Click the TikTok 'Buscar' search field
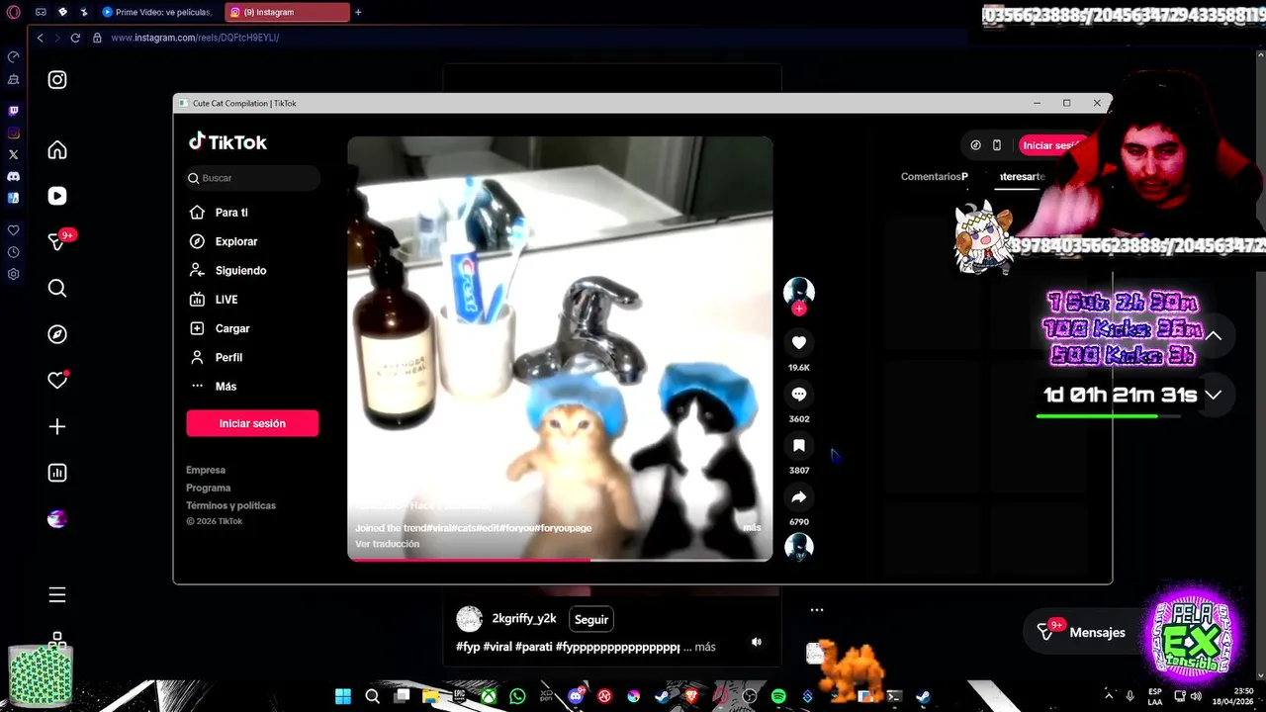This screenshot has height=712, width=1266. (253, 178)
